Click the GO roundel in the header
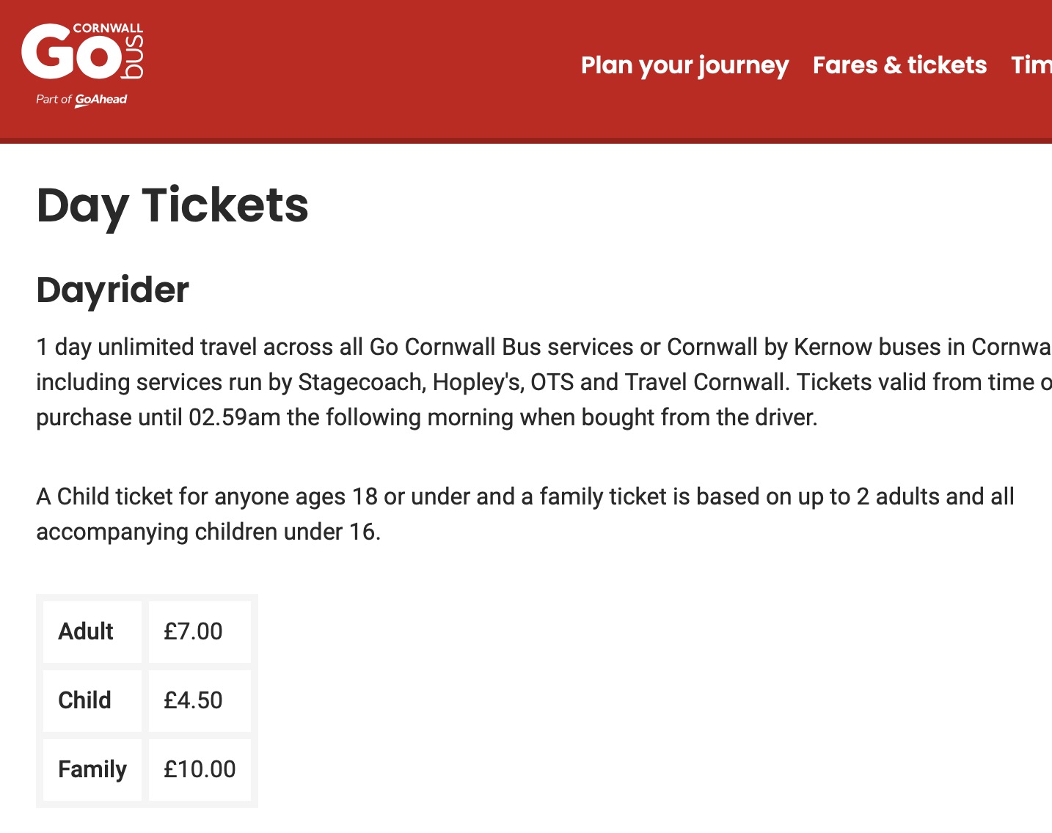Viewport: 1052px width, 833px height. click(x=73, y=53)
